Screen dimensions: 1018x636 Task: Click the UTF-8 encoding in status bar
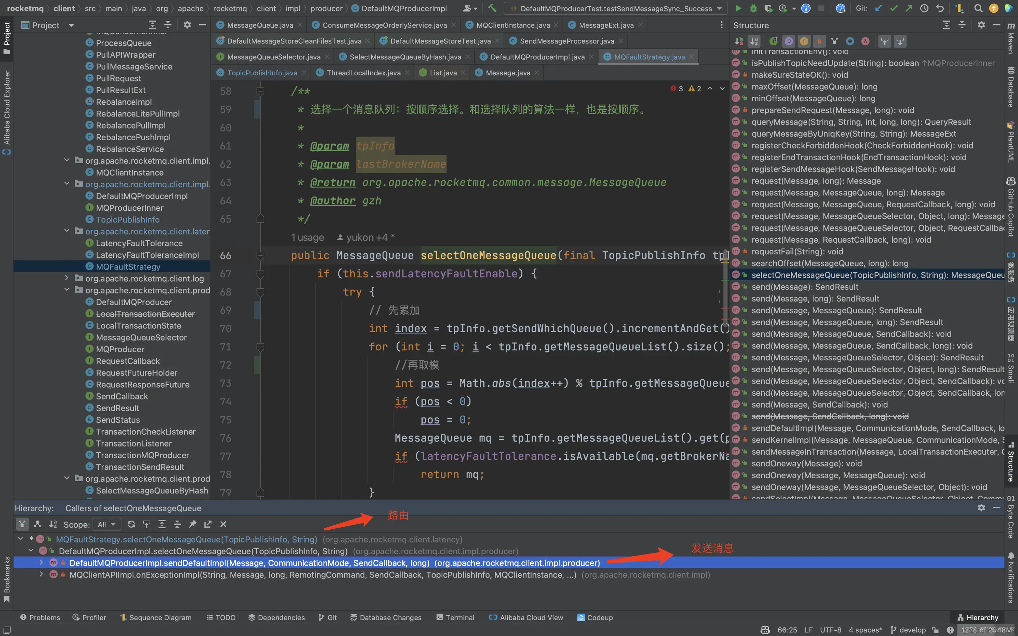[x=830, y=630]
